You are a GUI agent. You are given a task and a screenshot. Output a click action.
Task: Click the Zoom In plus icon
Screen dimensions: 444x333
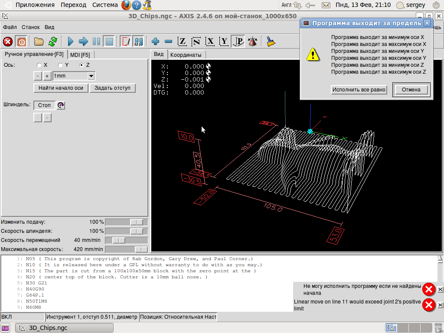(156, 42)
